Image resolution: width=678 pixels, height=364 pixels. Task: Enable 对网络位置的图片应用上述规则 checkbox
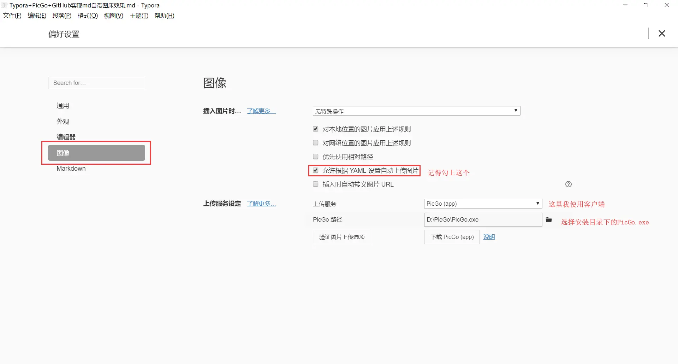pyautogui.click(x=315, y=143)
